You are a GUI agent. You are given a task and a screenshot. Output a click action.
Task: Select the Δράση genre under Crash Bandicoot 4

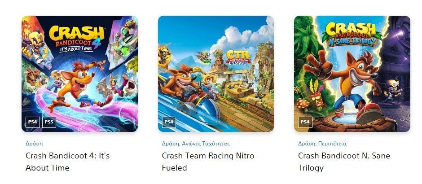click(x=34, y=144)
